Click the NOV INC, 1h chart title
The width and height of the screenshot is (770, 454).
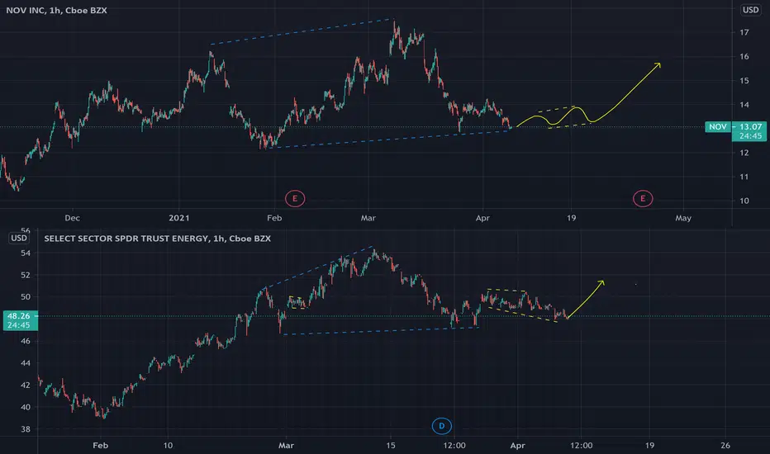pos(56,10)
